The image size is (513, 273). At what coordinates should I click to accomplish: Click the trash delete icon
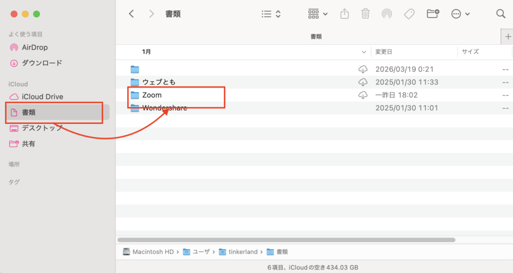point(366,14)
